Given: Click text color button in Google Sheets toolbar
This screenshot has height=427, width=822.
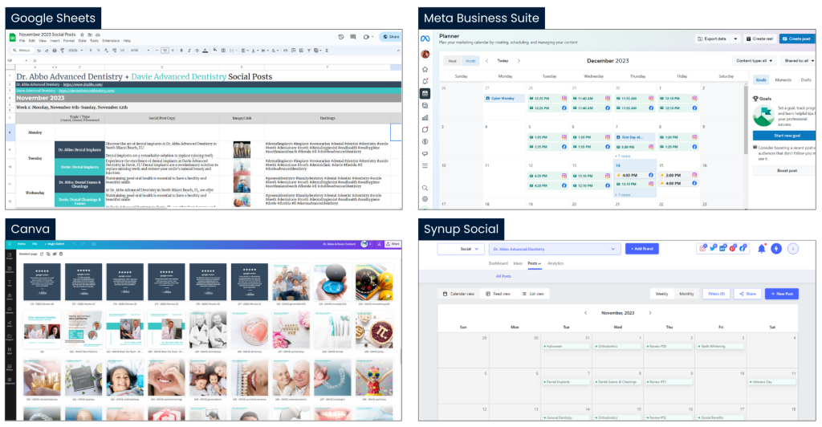Looking at the screenshot, I should 205,51.
